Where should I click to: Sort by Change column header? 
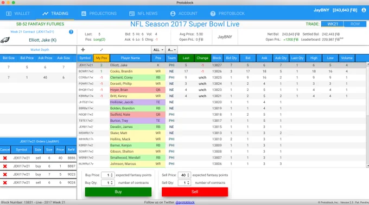[x=202, y=58]
